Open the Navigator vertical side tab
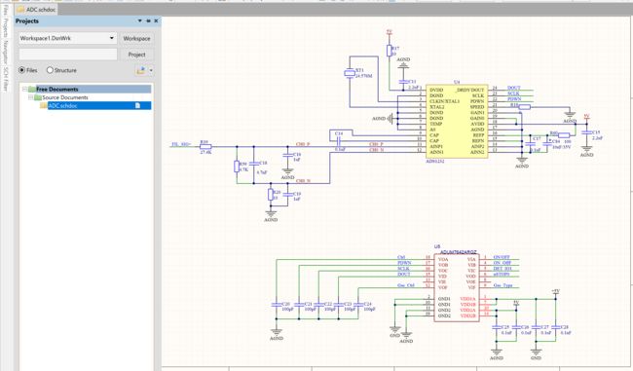633x371 pixels. (5, 52)
